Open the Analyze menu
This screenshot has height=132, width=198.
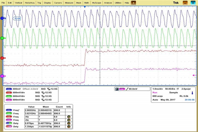(x=108, y=3)
